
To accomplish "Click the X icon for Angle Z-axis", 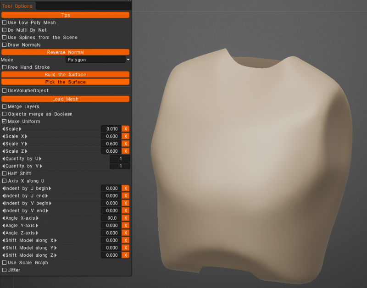I will click(x=125, y=233).
